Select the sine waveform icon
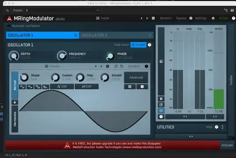The height and width of the screenshot is (158, 236). pos(22,87)
